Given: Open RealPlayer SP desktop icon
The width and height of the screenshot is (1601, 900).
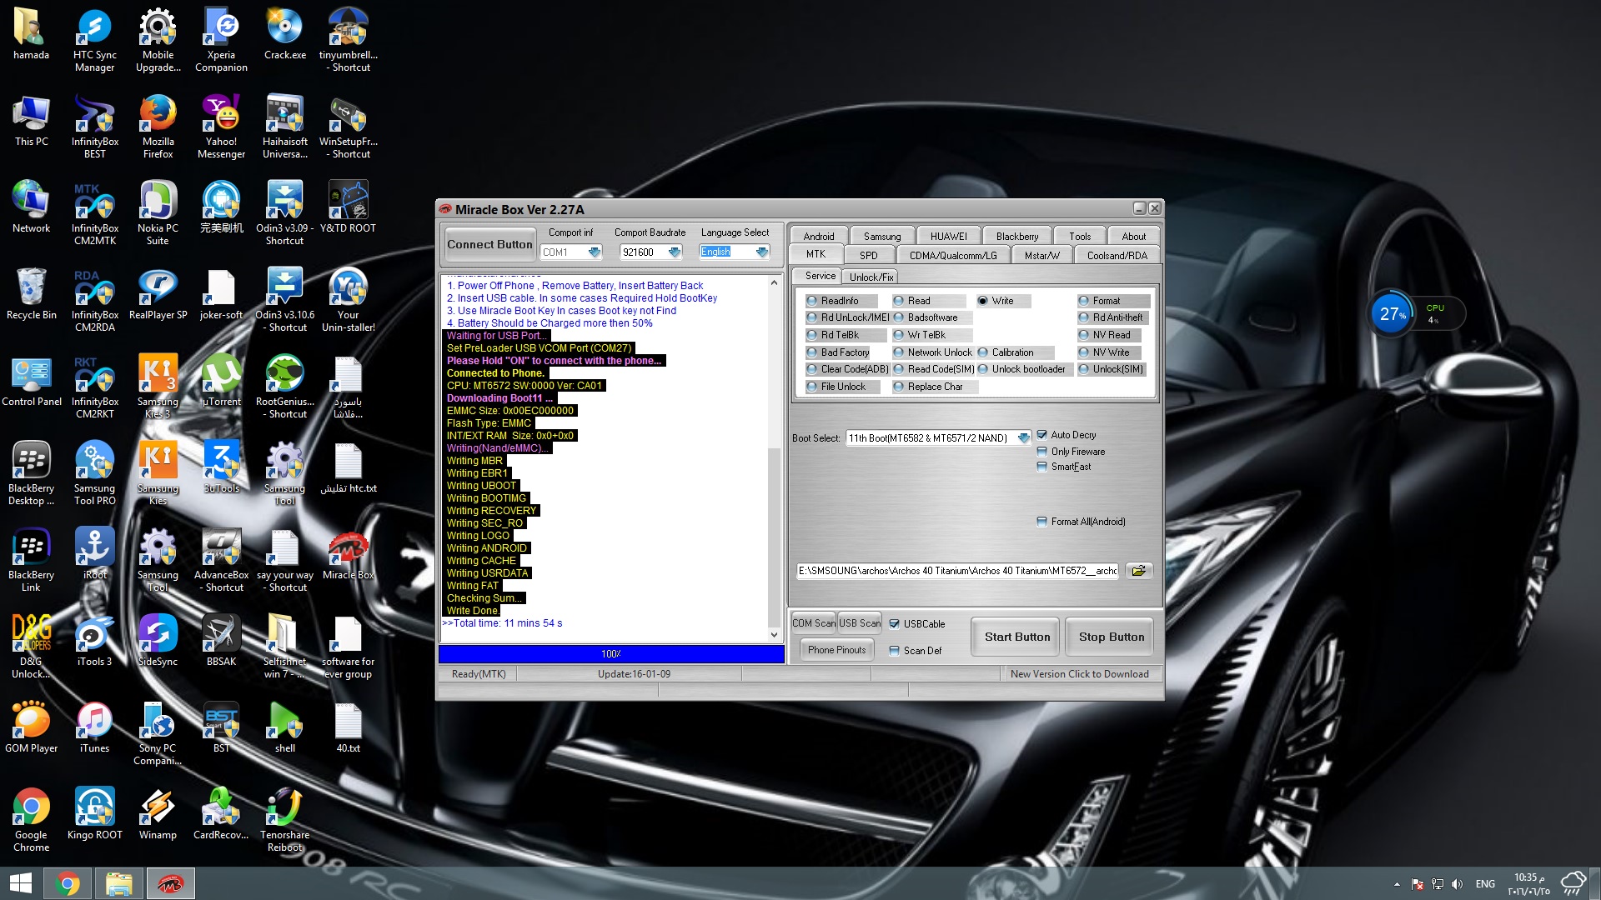Looking at the screenshot, I should (x=158, y=295).
